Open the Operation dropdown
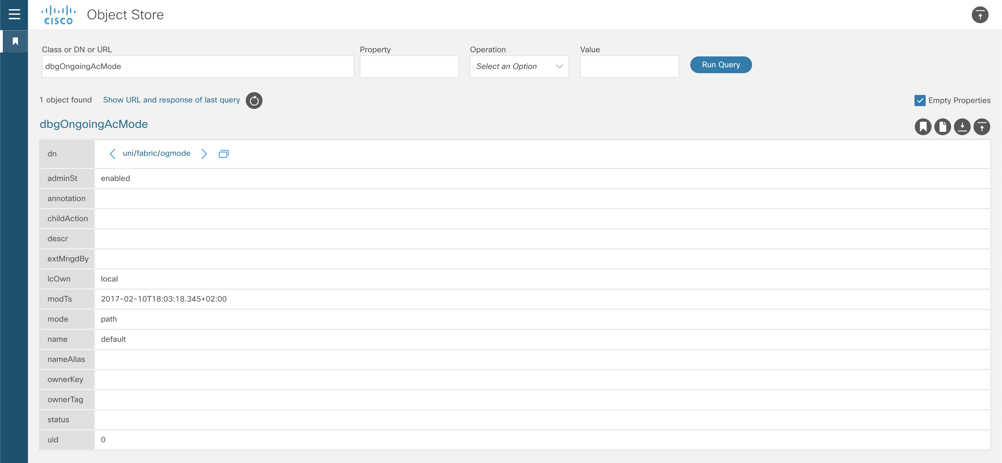Image resolution: width=1002 pixels, height=463 pixels. pyautogui.click(x=519, y=66)
